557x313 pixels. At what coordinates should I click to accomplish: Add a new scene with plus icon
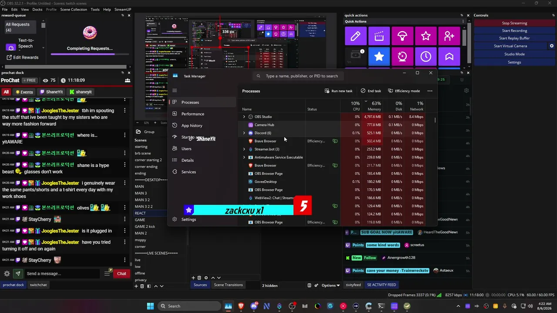point(136,286)
